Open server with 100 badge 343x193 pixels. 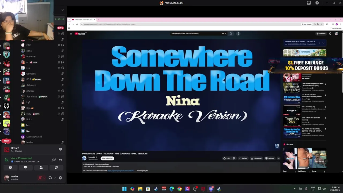point(6,71)
